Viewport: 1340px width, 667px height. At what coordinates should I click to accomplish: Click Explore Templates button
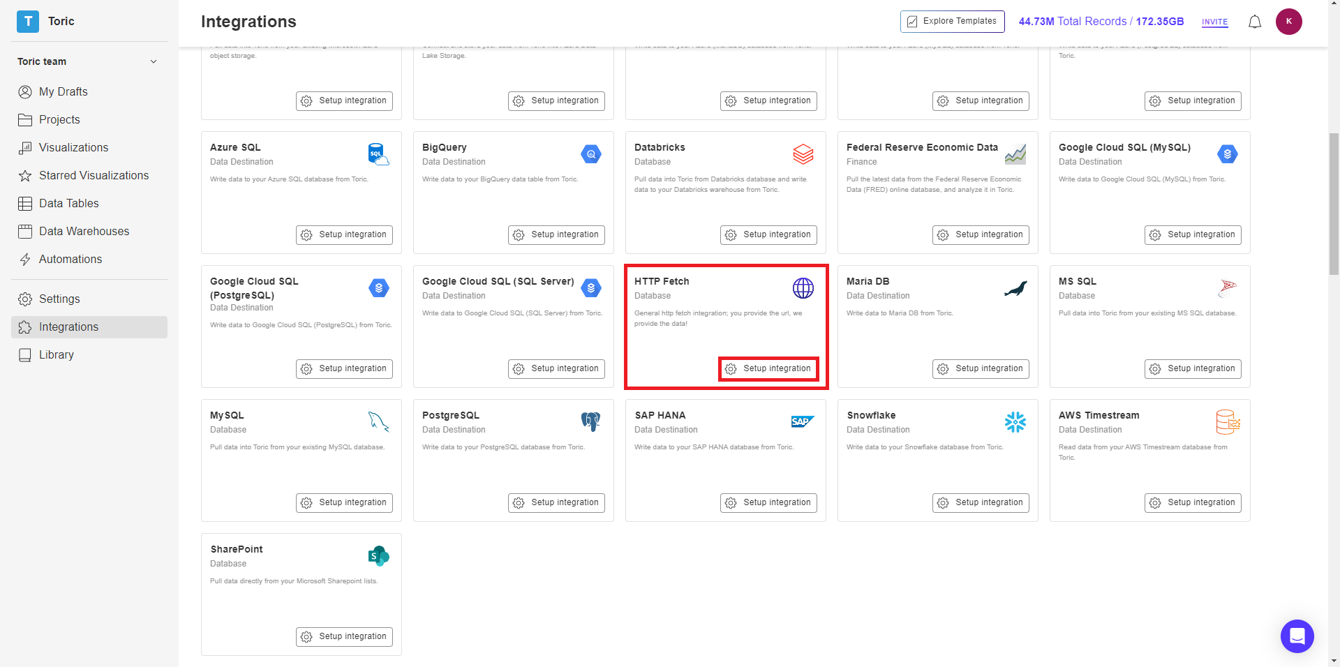952,21
